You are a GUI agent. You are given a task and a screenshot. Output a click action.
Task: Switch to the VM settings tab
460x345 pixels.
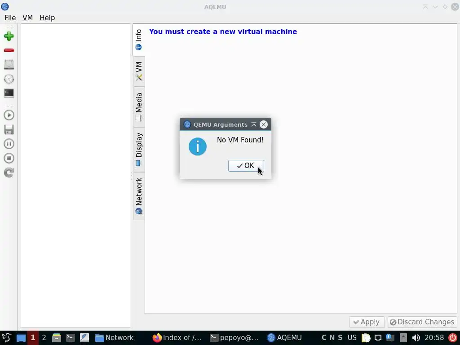click(139, 71)
